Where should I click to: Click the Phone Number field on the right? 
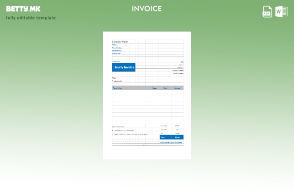tap(177, 70)
